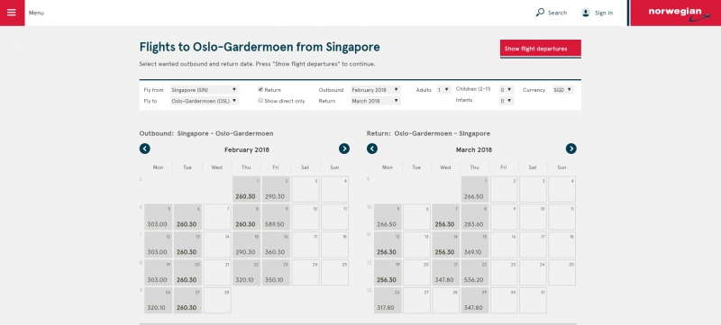The image size is (721, 325).
Task: Click the Sign in user icon
Action: click(585, 13)
